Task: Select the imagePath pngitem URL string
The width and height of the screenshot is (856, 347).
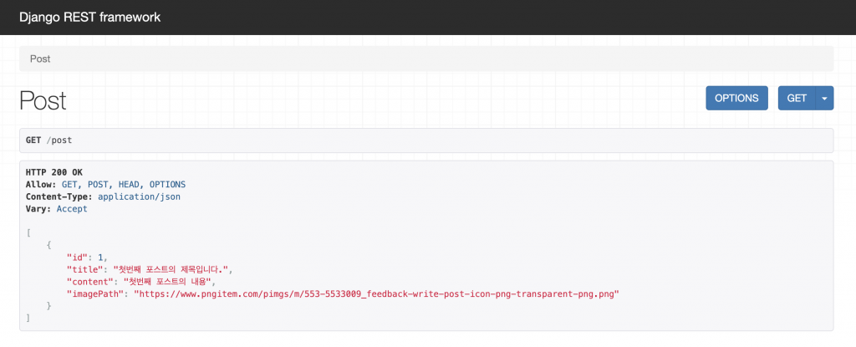Action: (x=377, y=294)
